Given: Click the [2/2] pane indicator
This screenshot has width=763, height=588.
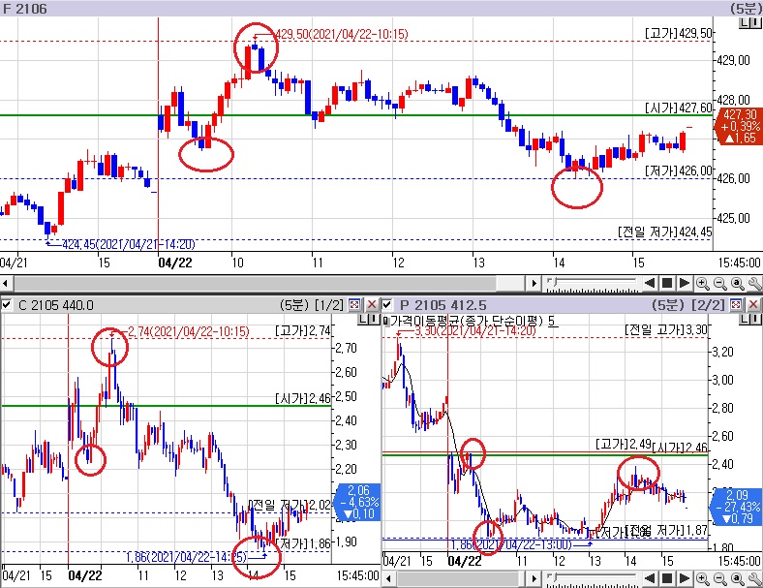Looking at the screenshot, I should pyautogui.click(x=711, y=305).
